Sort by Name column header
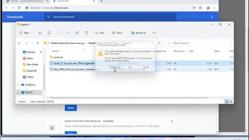249x140 pixels. pyautogui.click(x=55, y=51)
